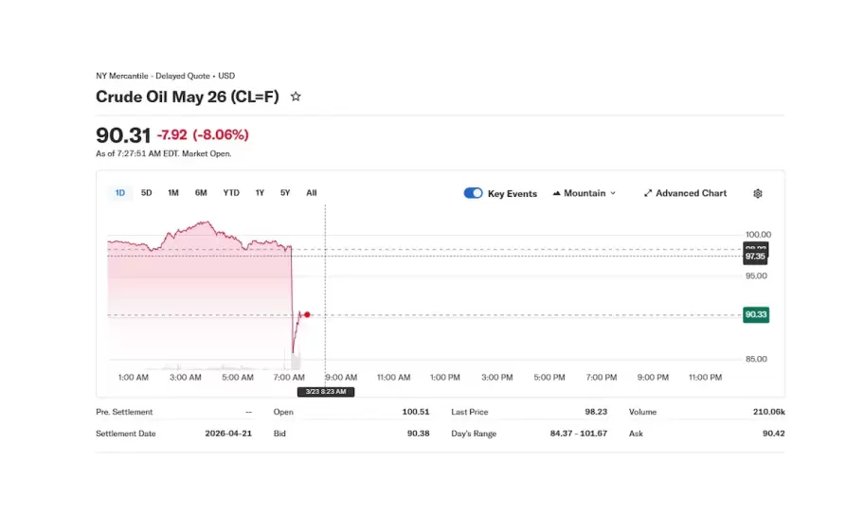Click the Volume value 210.06k
864x532 pixels.
click(x=768, y=412)
